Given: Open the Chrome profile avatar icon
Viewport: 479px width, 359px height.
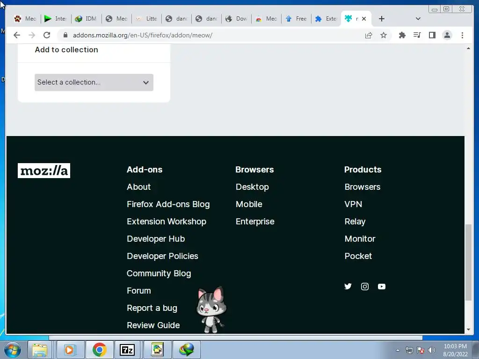Looking at the screenshot, I should [447, 35].
